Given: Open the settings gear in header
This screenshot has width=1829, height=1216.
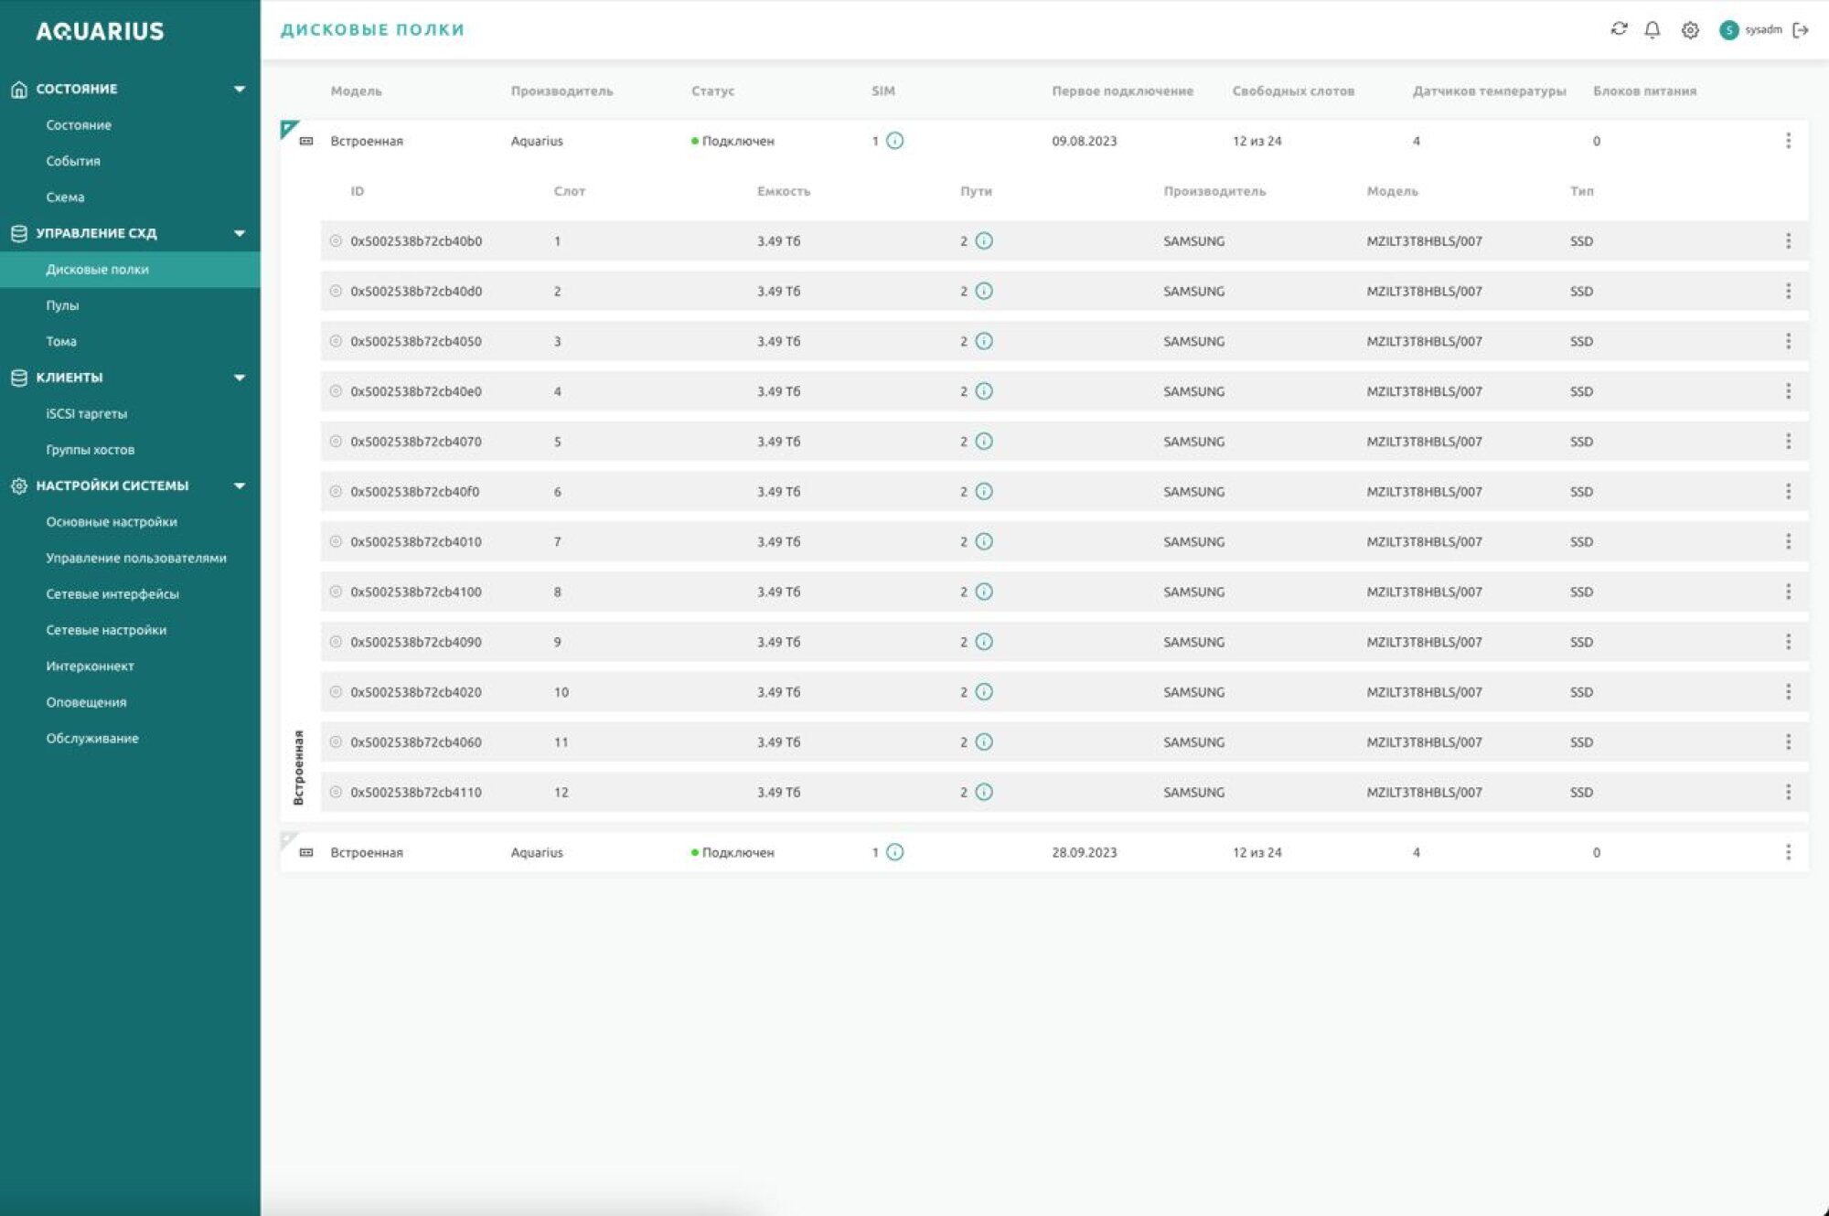Looking at the screenshot, I should tap(1690, 30).
